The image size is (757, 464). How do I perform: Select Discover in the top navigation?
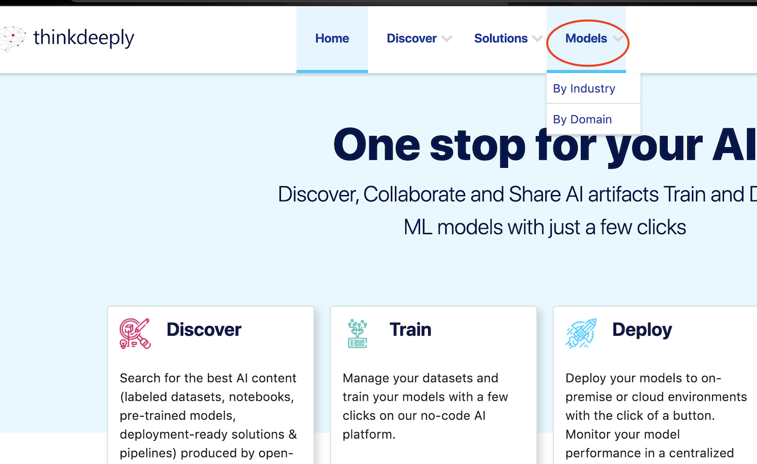(x=411, y=38)
